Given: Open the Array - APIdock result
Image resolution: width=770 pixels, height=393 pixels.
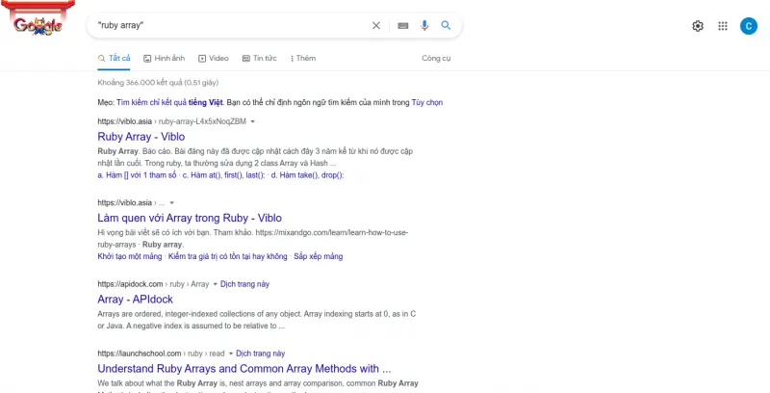Looking at the screenshot, I should point(135,300).
